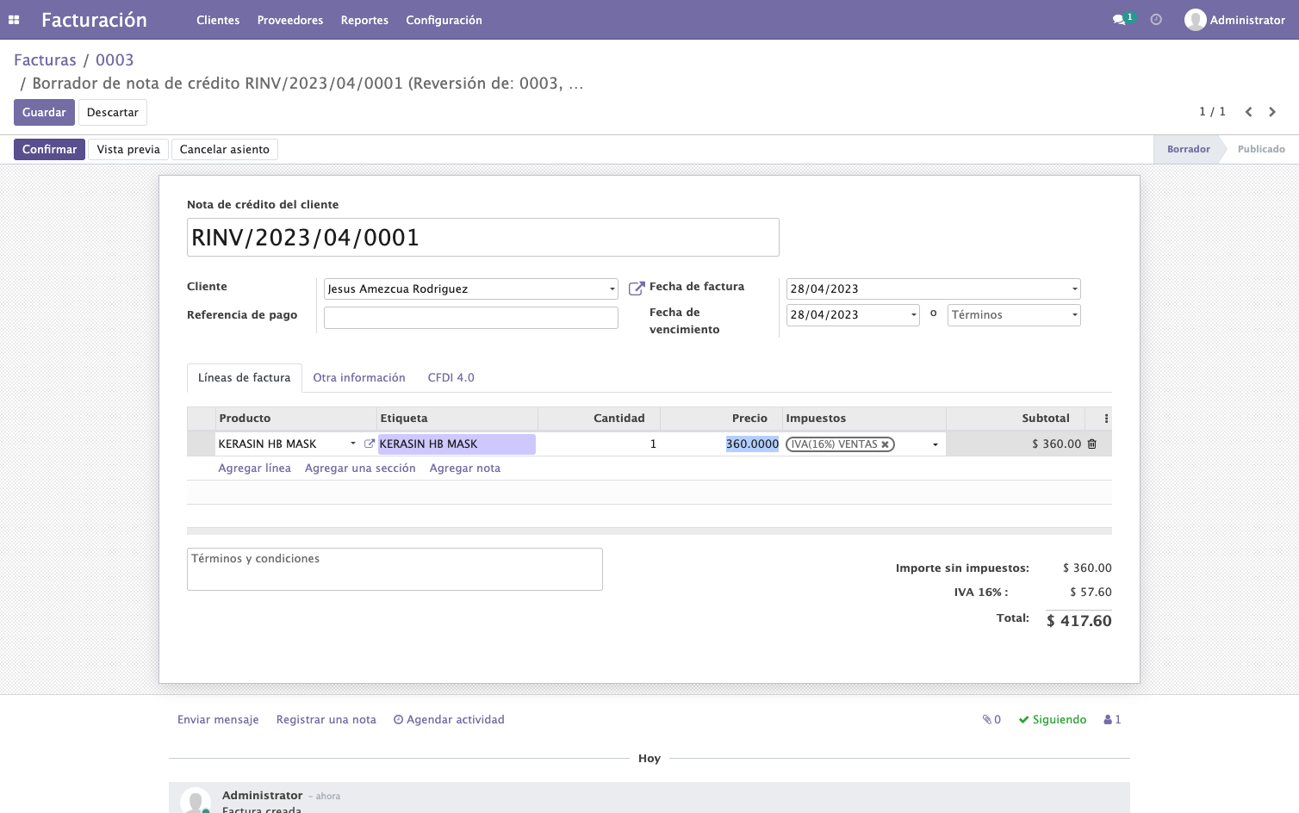Open the Configuración menu
This screenshot has height=813, width=1299.
[x=444, y=20]
